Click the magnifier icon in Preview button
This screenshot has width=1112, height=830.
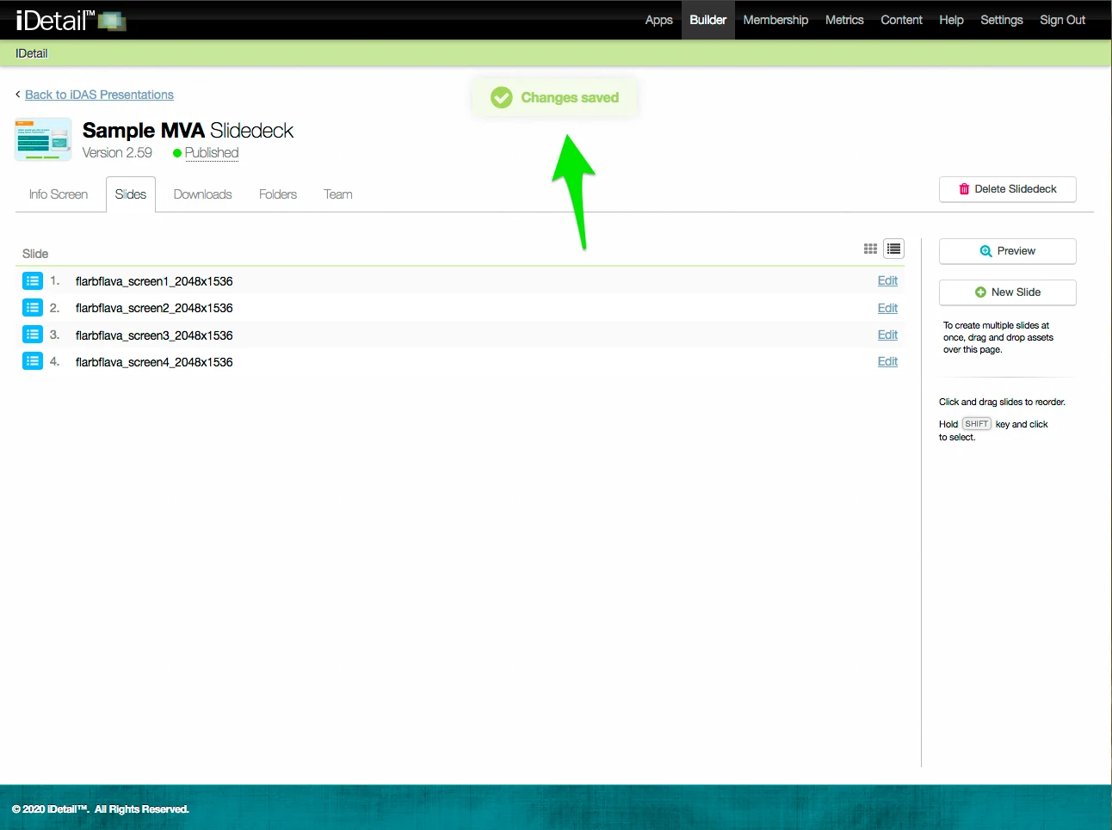point(986,251)
